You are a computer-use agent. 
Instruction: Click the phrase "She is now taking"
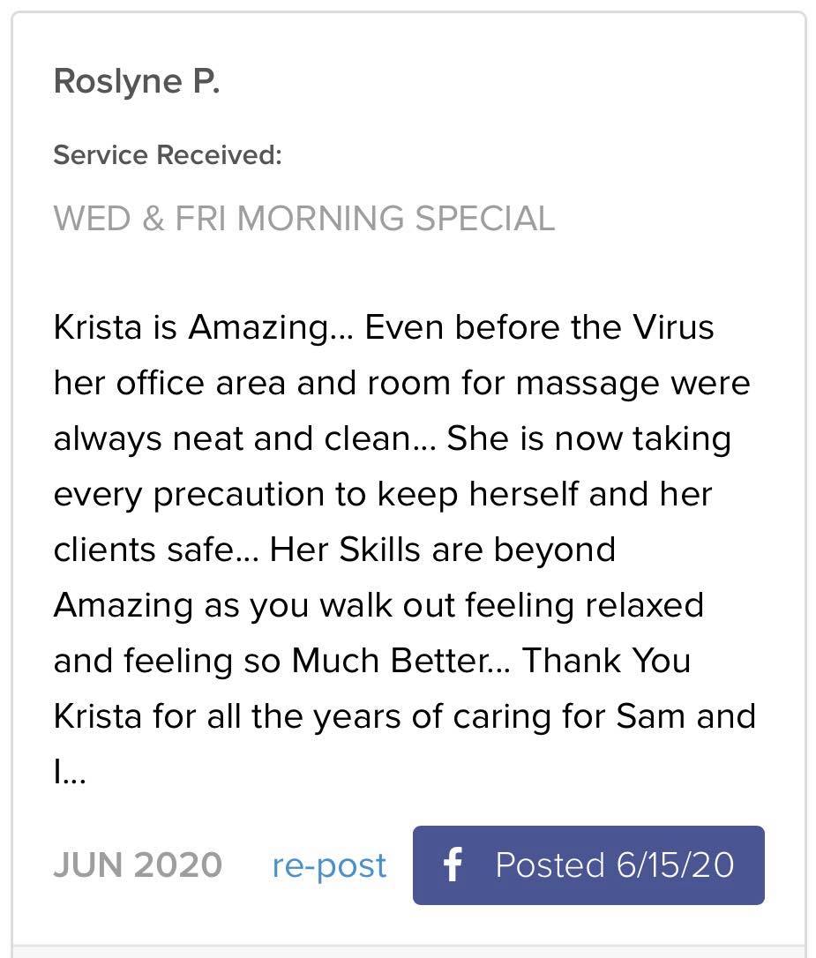tap(589, 439)
